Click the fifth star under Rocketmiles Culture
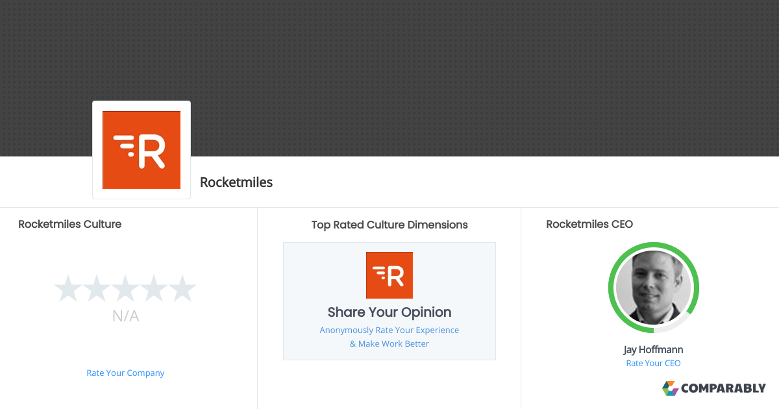The height and width of the screenshot is (409, 779). click(x=182, y=288)
